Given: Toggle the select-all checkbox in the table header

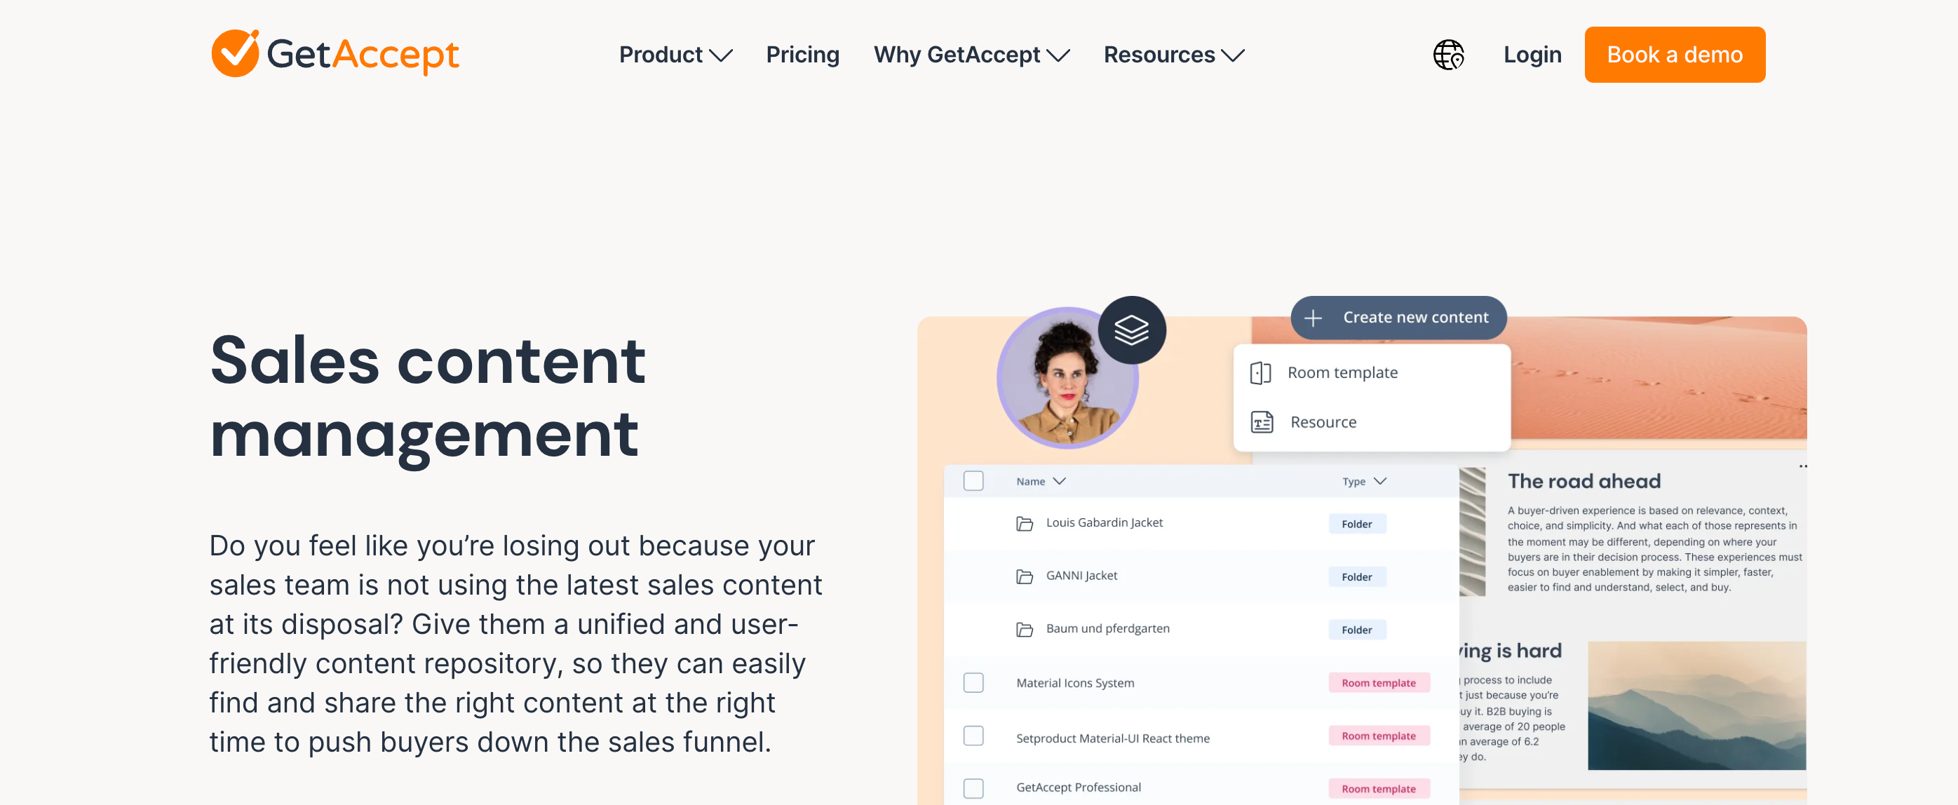Looking at the screenshot, I should pos(973,480).
